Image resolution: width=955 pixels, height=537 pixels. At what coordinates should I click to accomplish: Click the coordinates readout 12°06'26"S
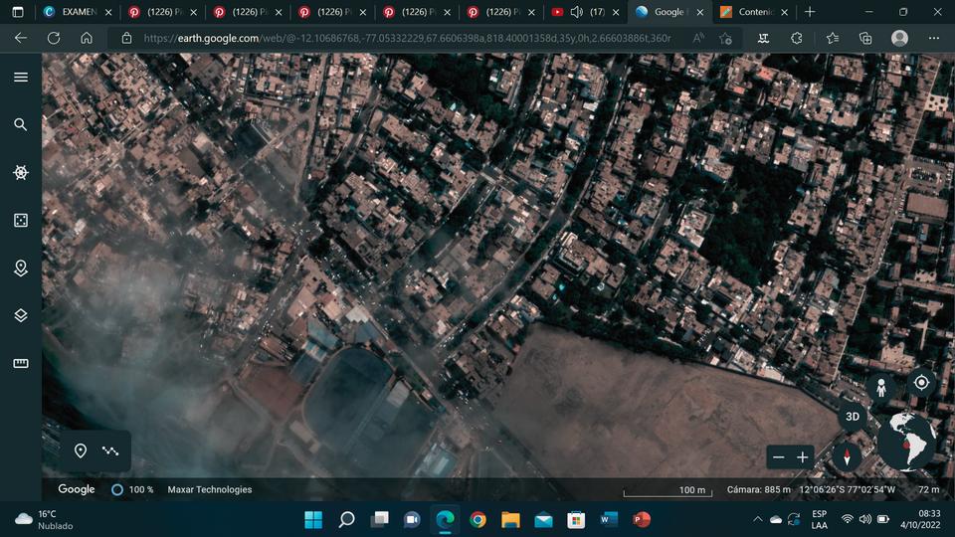[848, 489]
